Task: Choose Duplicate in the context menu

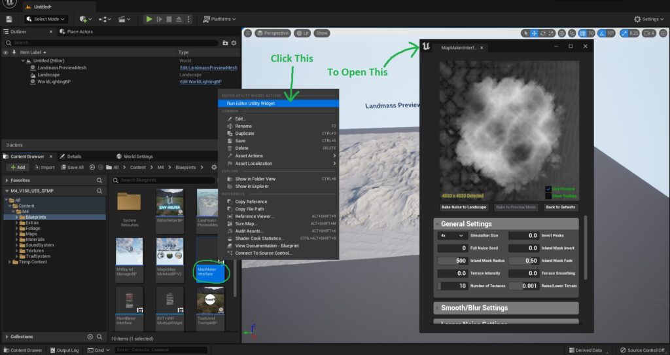Action: (278, 134)
